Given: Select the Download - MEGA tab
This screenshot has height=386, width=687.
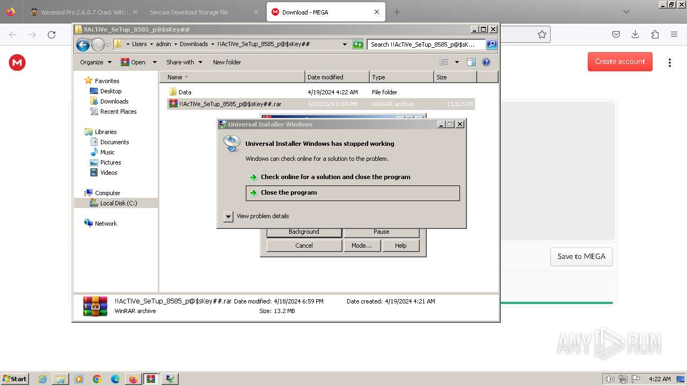Looking at the screenshot, I should coord(325,12).
